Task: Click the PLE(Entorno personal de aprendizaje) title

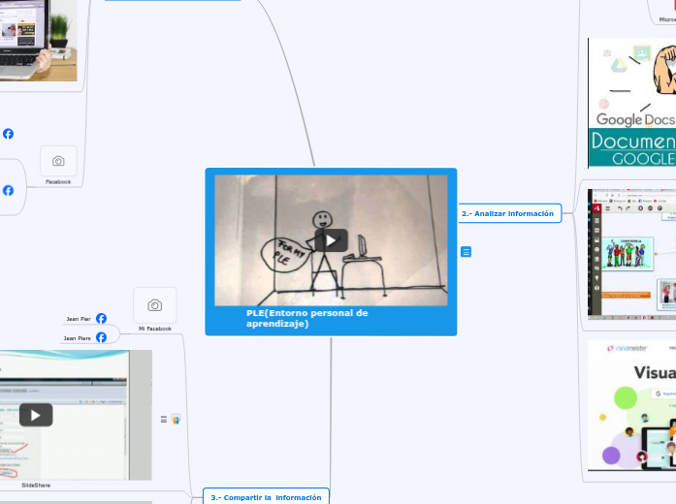Action: (306, 318)
